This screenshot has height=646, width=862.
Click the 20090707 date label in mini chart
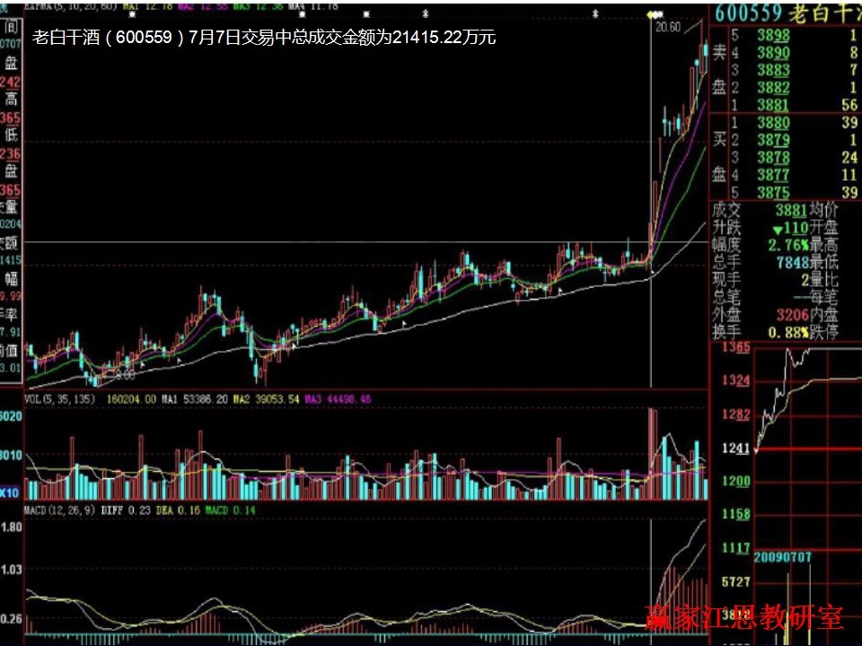[783, 557]
